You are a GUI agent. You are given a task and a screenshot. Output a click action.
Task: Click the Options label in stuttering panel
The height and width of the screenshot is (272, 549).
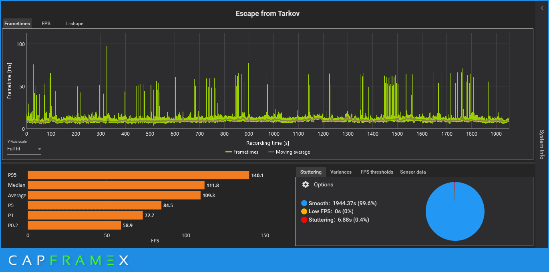coord(324,185)
